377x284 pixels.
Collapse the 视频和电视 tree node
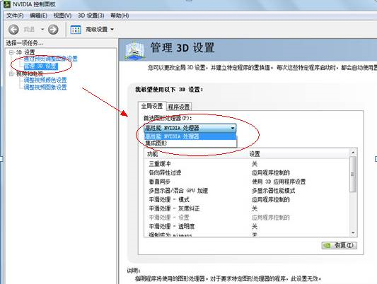tap(11, 73)
